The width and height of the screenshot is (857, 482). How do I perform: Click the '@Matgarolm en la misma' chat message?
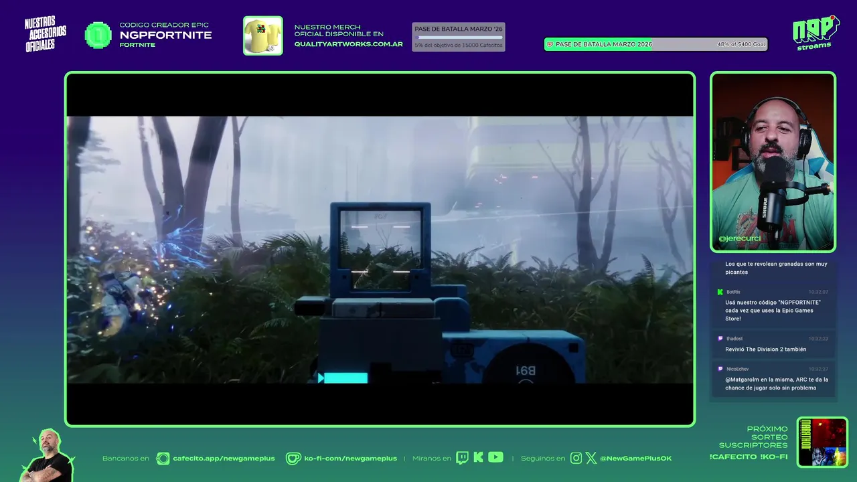pyautogui.click(x=777, y=384)
